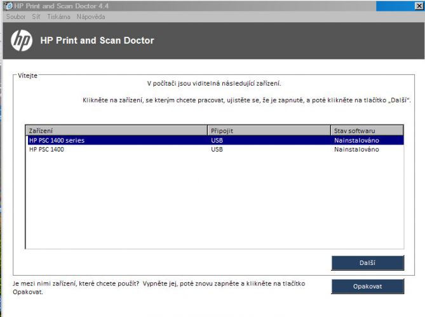Select the HP PSC 1400 series row
The image size is (425, 317).
[216, 140]
